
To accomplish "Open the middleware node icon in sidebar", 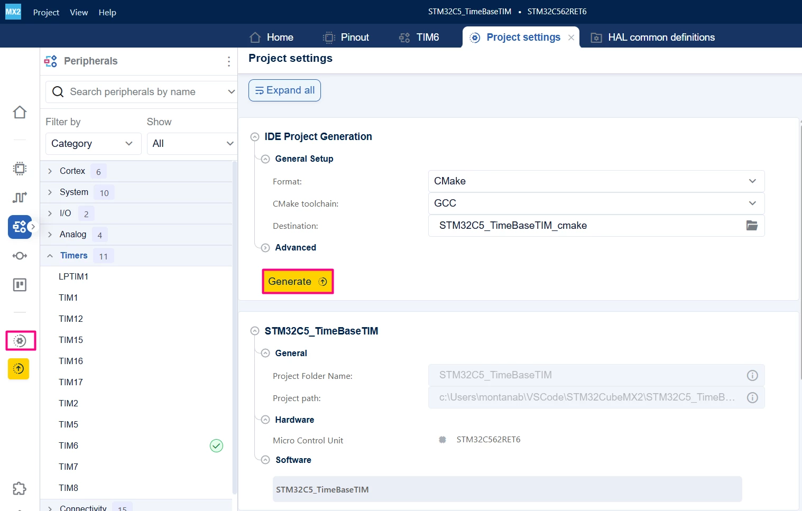I will 20,256.
